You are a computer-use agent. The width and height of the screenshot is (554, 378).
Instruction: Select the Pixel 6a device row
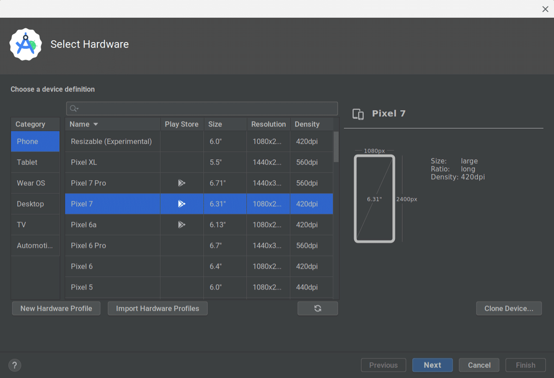tap(199, 224)
